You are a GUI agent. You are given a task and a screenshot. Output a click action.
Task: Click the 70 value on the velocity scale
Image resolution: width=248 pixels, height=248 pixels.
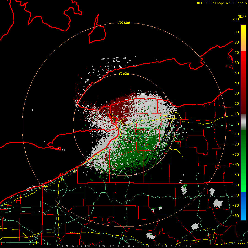(x=237, y=53)
